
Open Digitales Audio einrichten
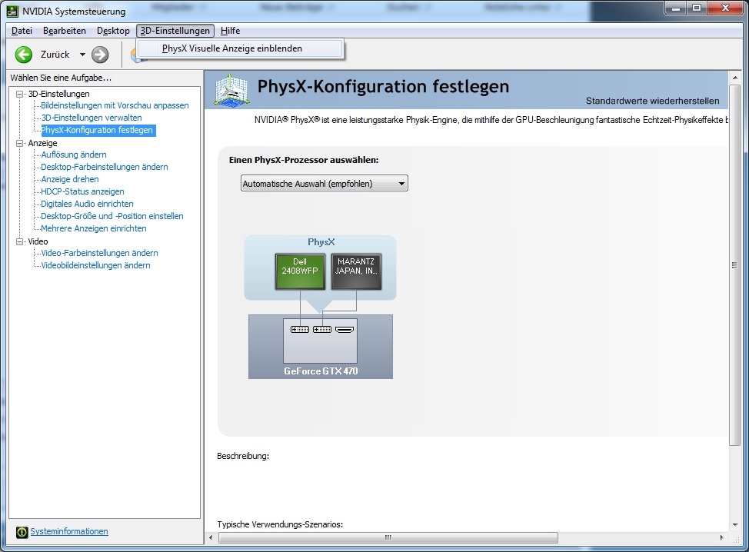[x=87, y=204]
